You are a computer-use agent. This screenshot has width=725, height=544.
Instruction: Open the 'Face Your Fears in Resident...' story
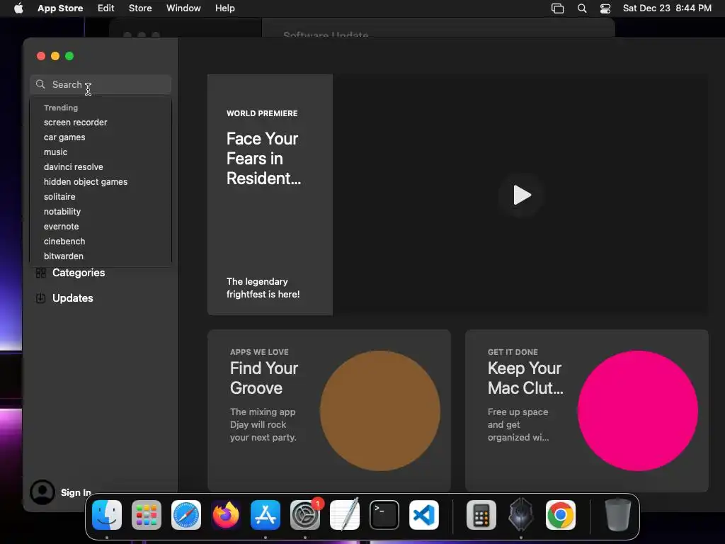(270, 195)
